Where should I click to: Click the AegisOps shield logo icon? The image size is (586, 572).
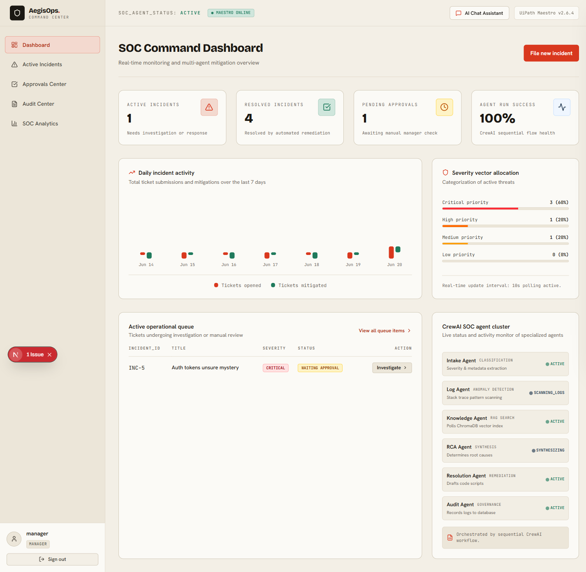click(17, 13)
